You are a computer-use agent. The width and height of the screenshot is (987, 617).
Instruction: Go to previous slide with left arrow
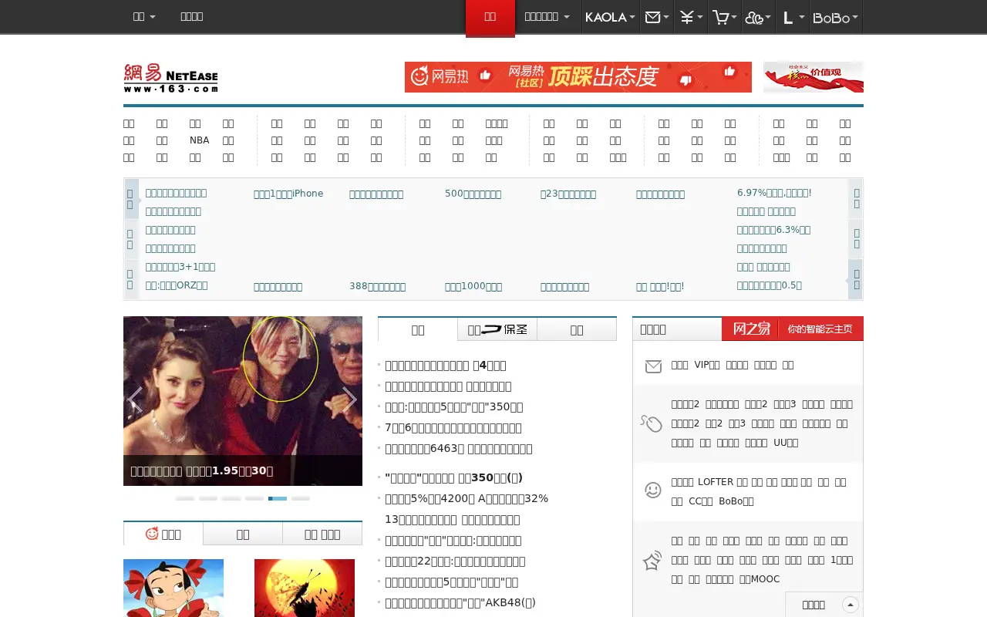[135, 400]
